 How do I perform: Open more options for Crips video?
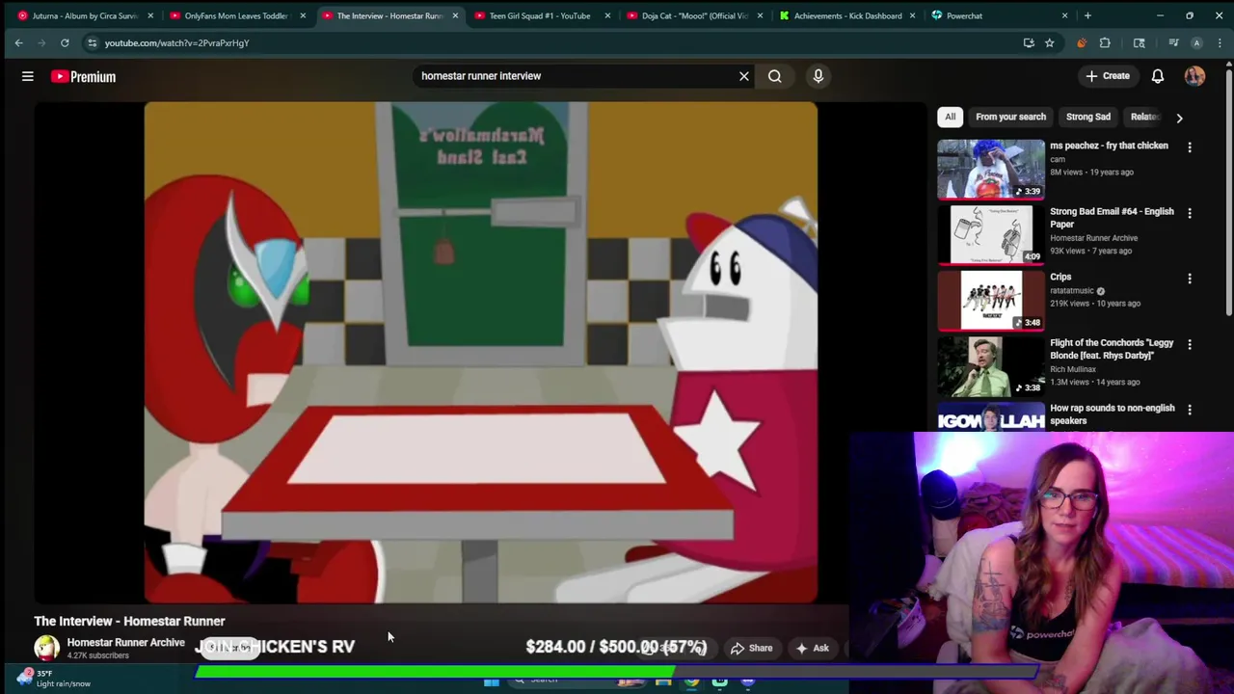(1190, 279)
